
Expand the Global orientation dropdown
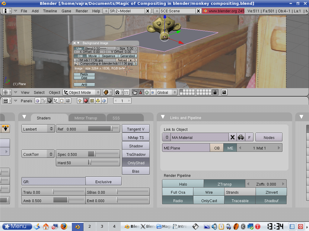coord(167,92)
